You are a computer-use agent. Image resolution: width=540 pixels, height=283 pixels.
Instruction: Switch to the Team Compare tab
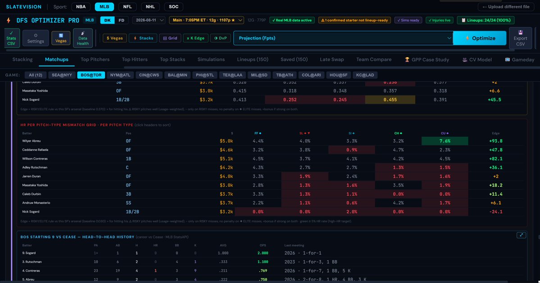click(374, 59)
